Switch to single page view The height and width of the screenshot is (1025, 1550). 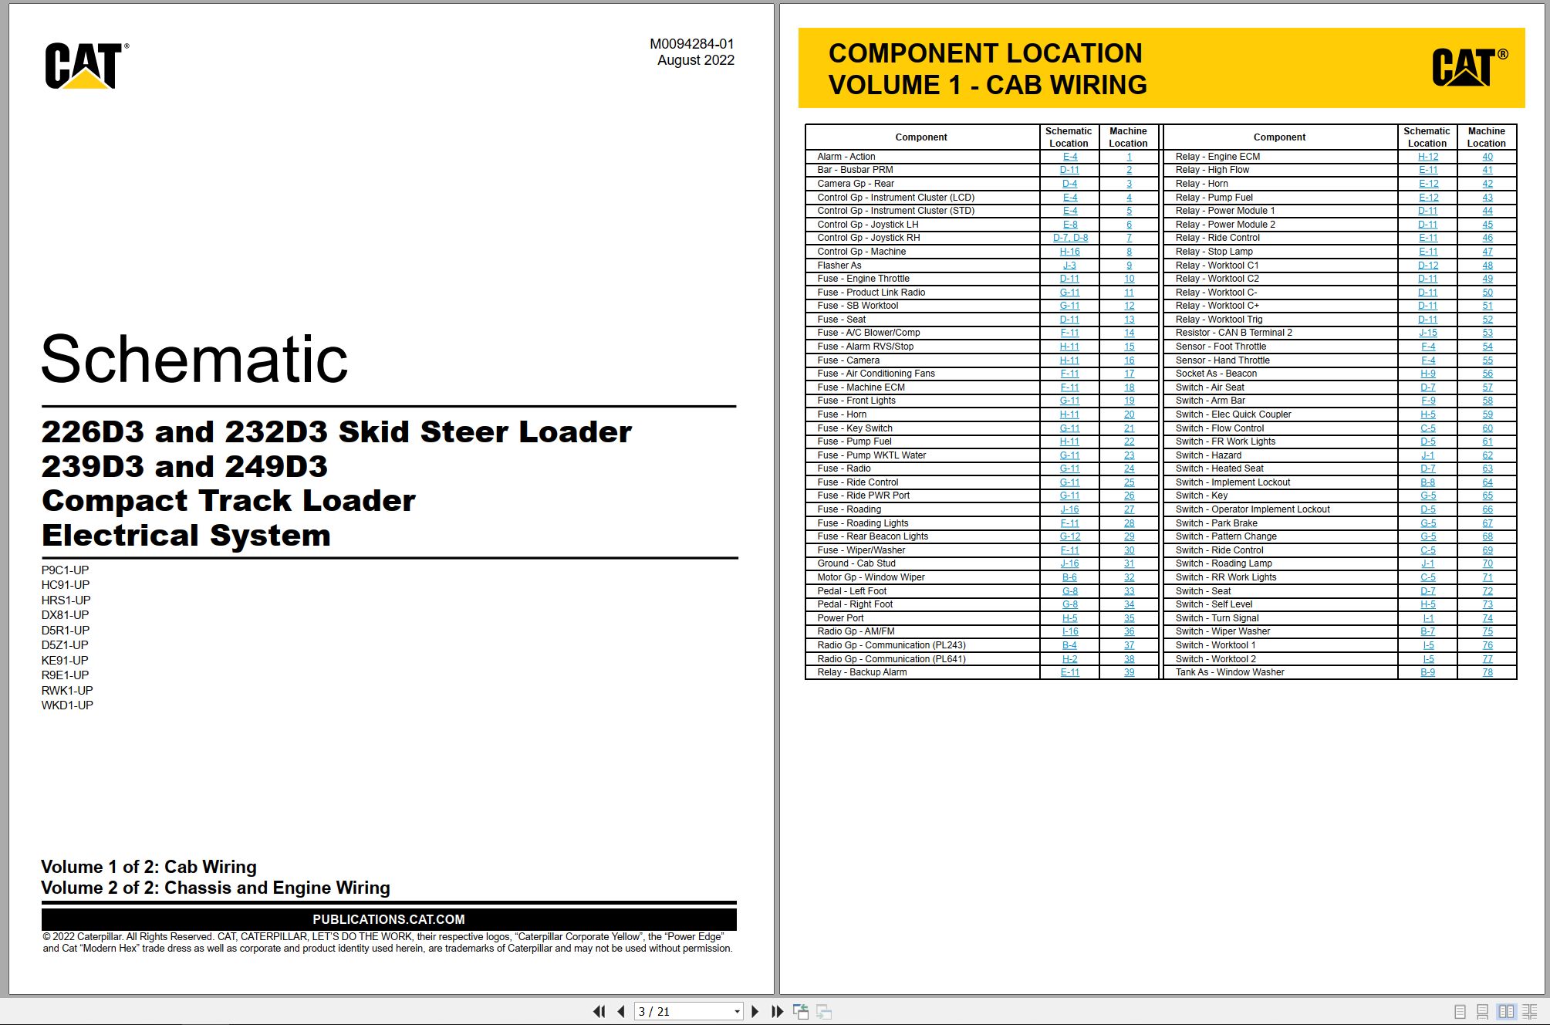[1460, 1011]
